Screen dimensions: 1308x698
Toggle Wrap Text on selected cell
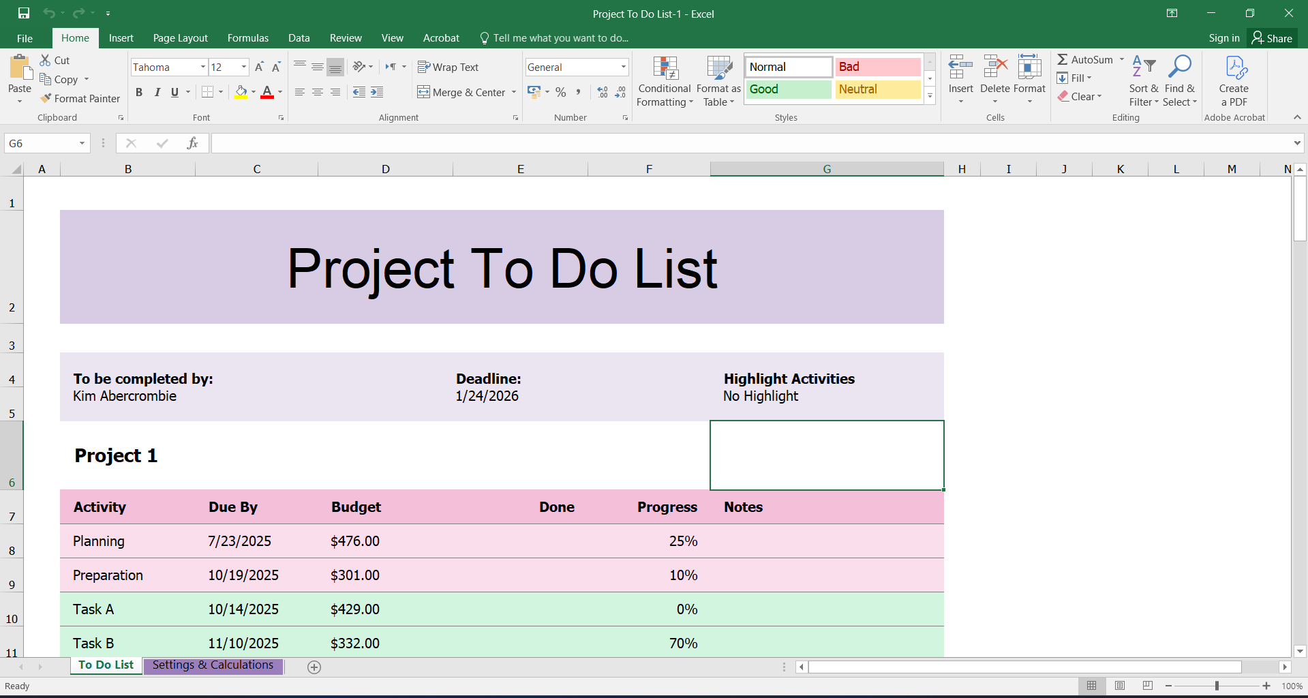pyautogui.click(x=448, y=67)
